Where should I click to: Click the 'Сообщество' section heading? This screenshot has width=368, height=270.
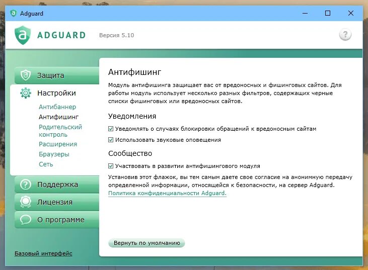click(x=130, y=153)
